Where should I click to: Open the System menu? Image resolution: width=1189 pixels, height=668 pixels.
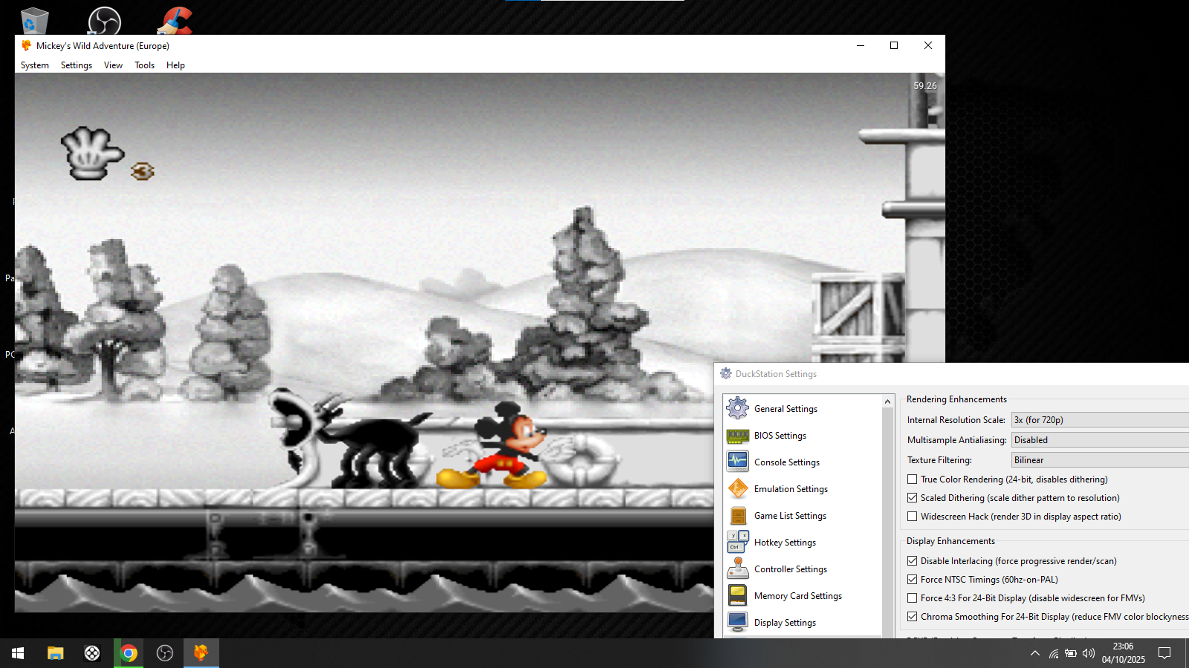[x=35, y=65]
